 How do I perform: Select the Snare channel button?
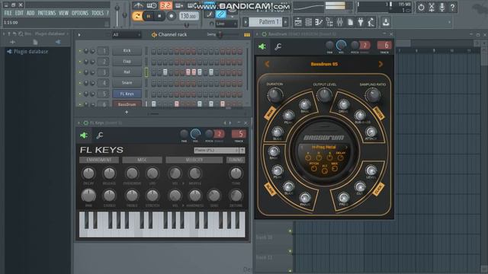click(x=127, y=83)
